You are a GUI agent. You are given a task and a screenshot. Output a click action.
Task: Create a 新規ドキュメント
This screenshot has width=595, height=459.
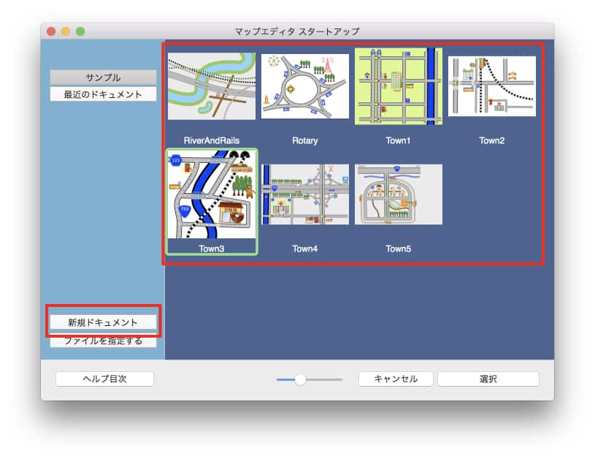pos(103,322)
